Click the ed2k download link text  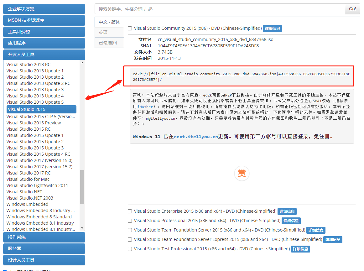click(x=242, y=77)
